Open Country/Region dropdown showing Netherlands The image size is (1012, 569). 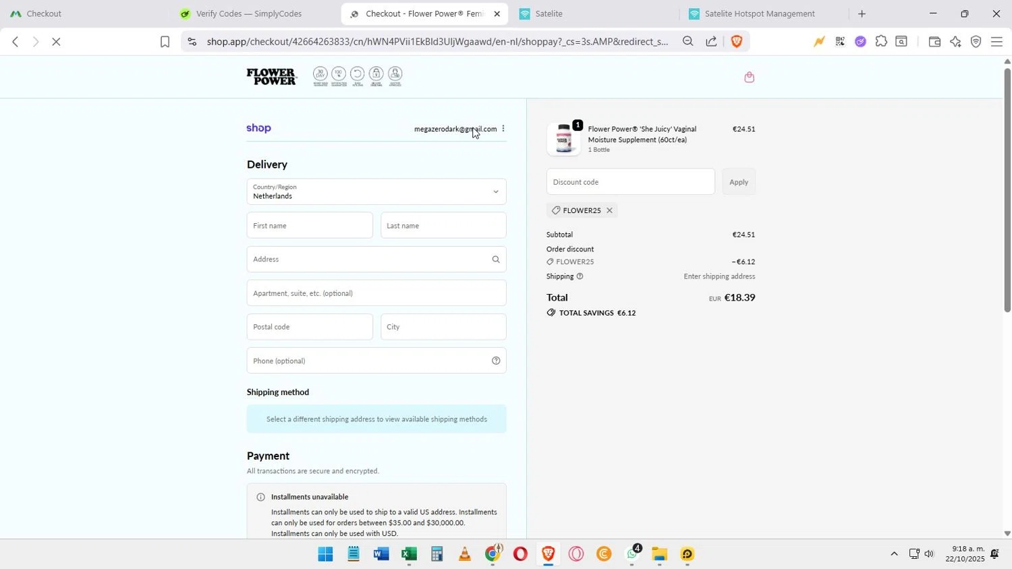(x=376, y=191)
